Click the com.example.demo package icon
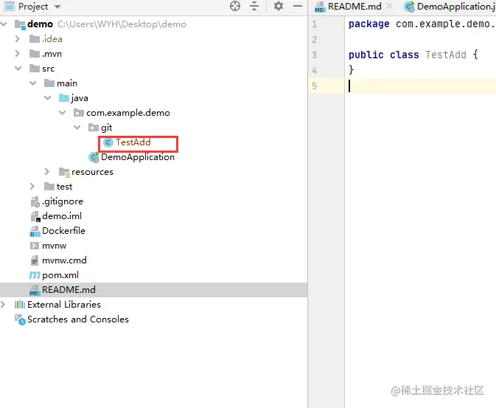The image size is (496, 408). [79, 112]
